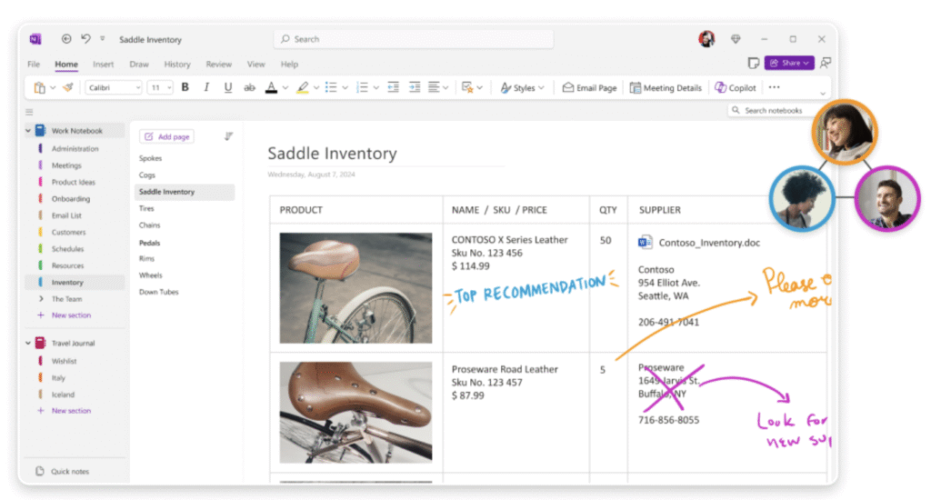
Task: Click the premium diamond icon
Action: pos(736,39)
